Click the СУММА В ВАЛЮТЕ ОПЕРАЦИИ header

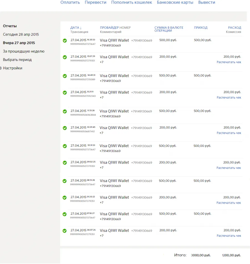tap(169, 29)
